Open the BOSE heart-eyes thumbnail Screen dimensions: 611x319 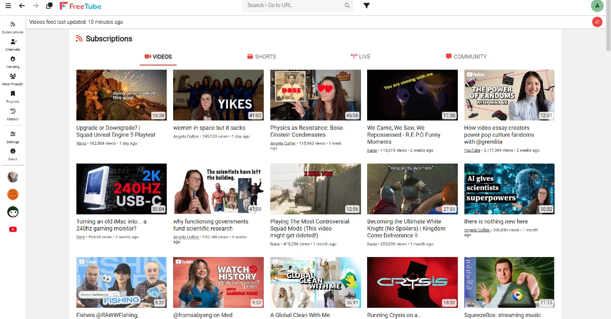click(x=316, y=95)
